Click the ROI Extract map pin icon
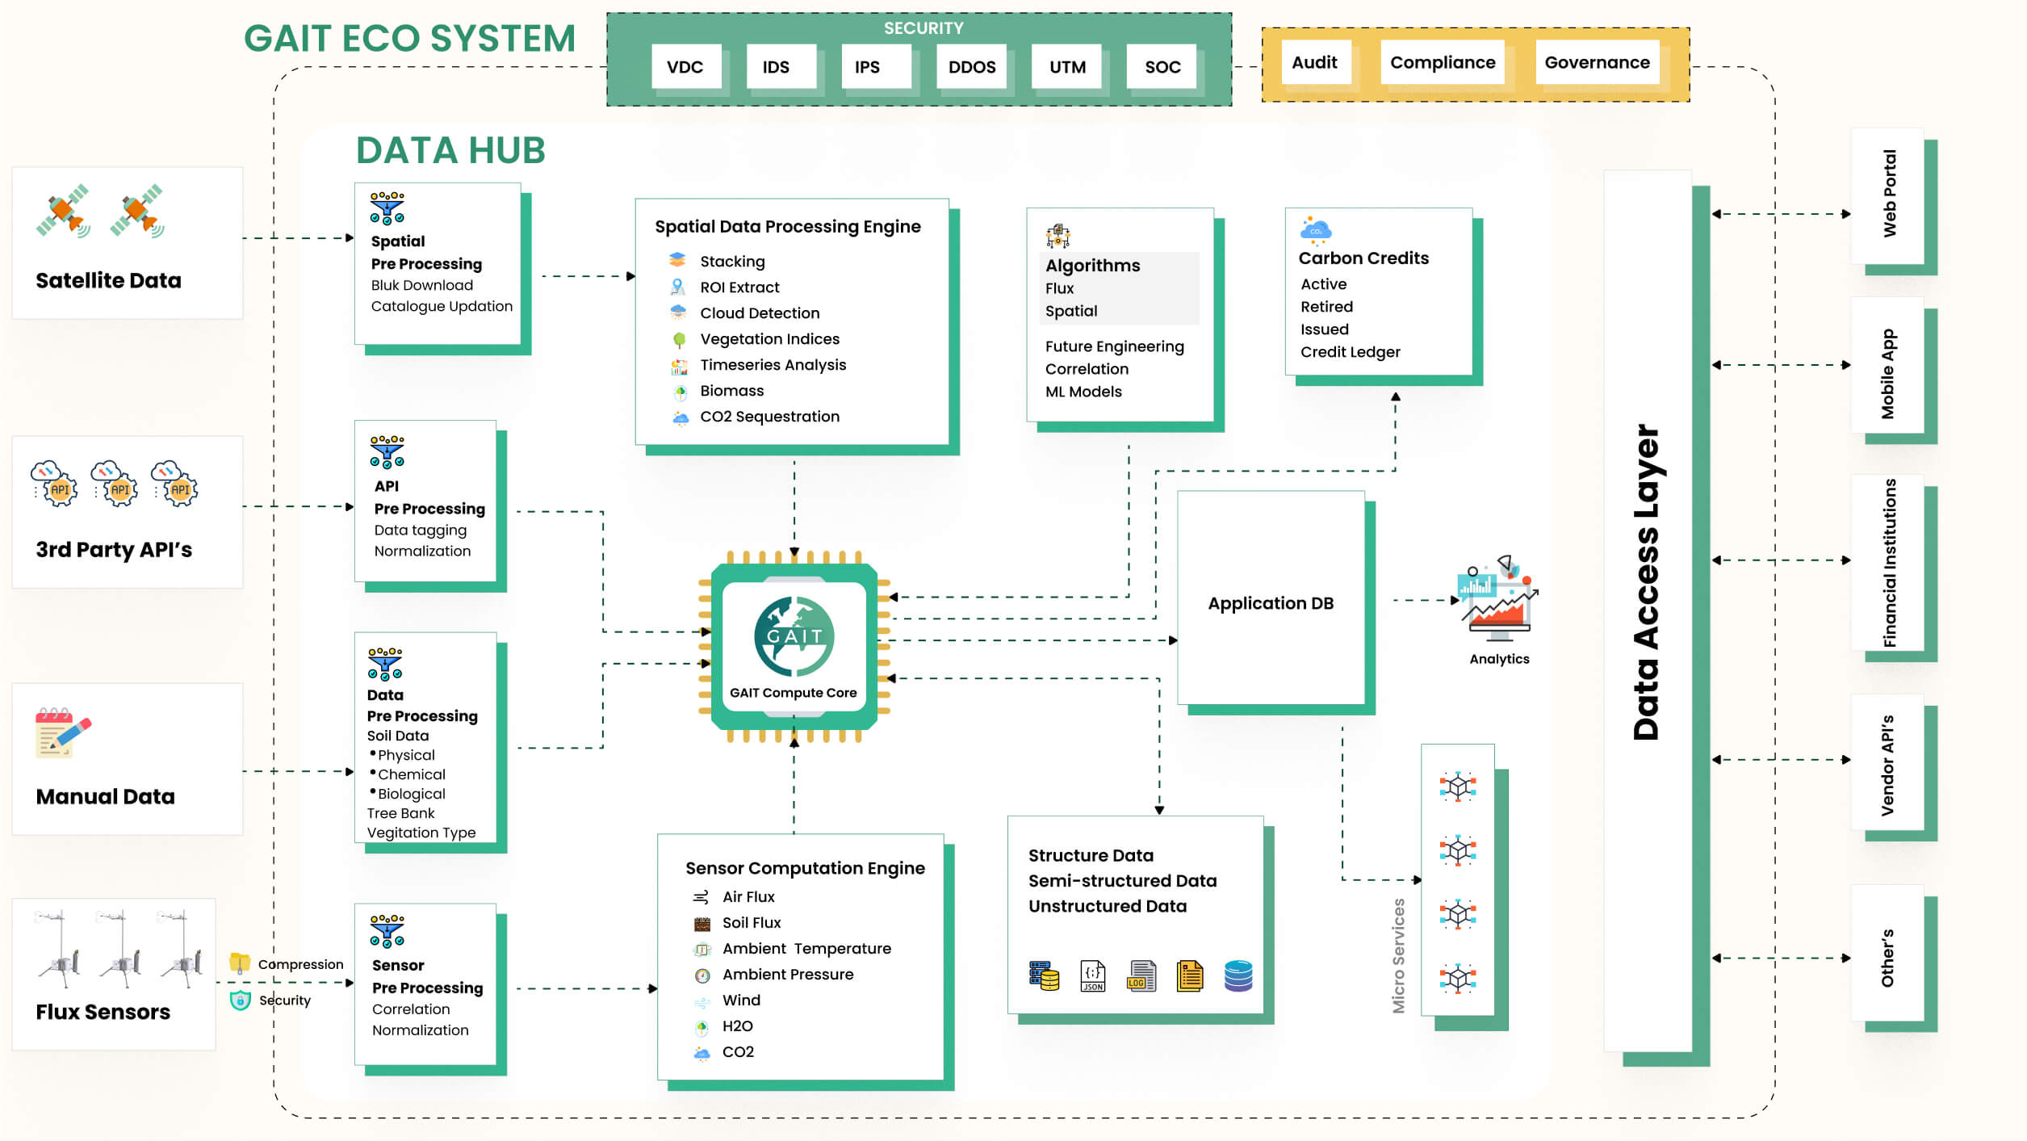This screenshot has height=1141, width=2027. (x=677, y=287)
